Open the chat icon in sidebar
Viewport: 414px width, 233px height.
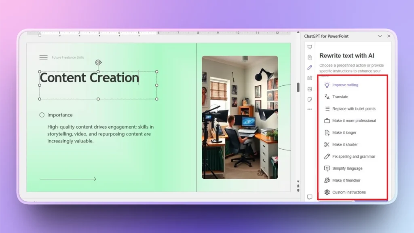coord(310,197)
